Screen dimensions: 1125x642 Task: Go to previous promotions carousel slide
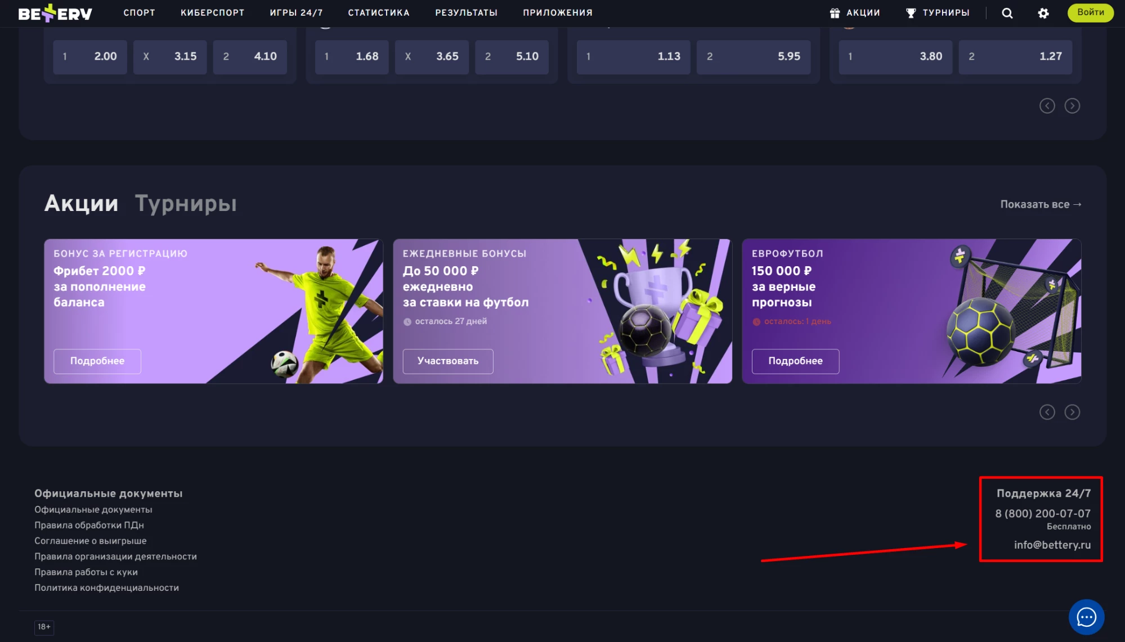pos(1047,412)
